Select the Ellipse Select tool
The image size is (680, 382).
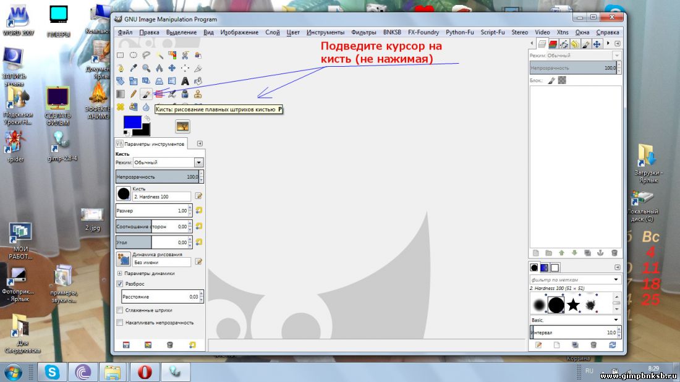point(133,55)
